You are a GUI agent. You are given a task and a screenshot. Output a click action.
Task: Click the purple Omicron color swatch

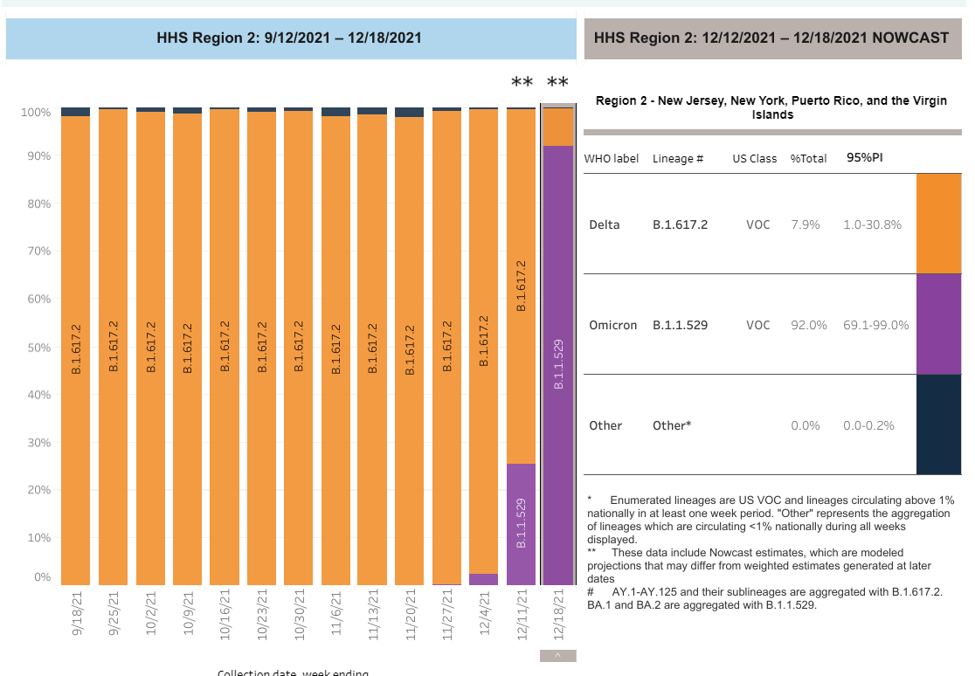tap(937, 321)
